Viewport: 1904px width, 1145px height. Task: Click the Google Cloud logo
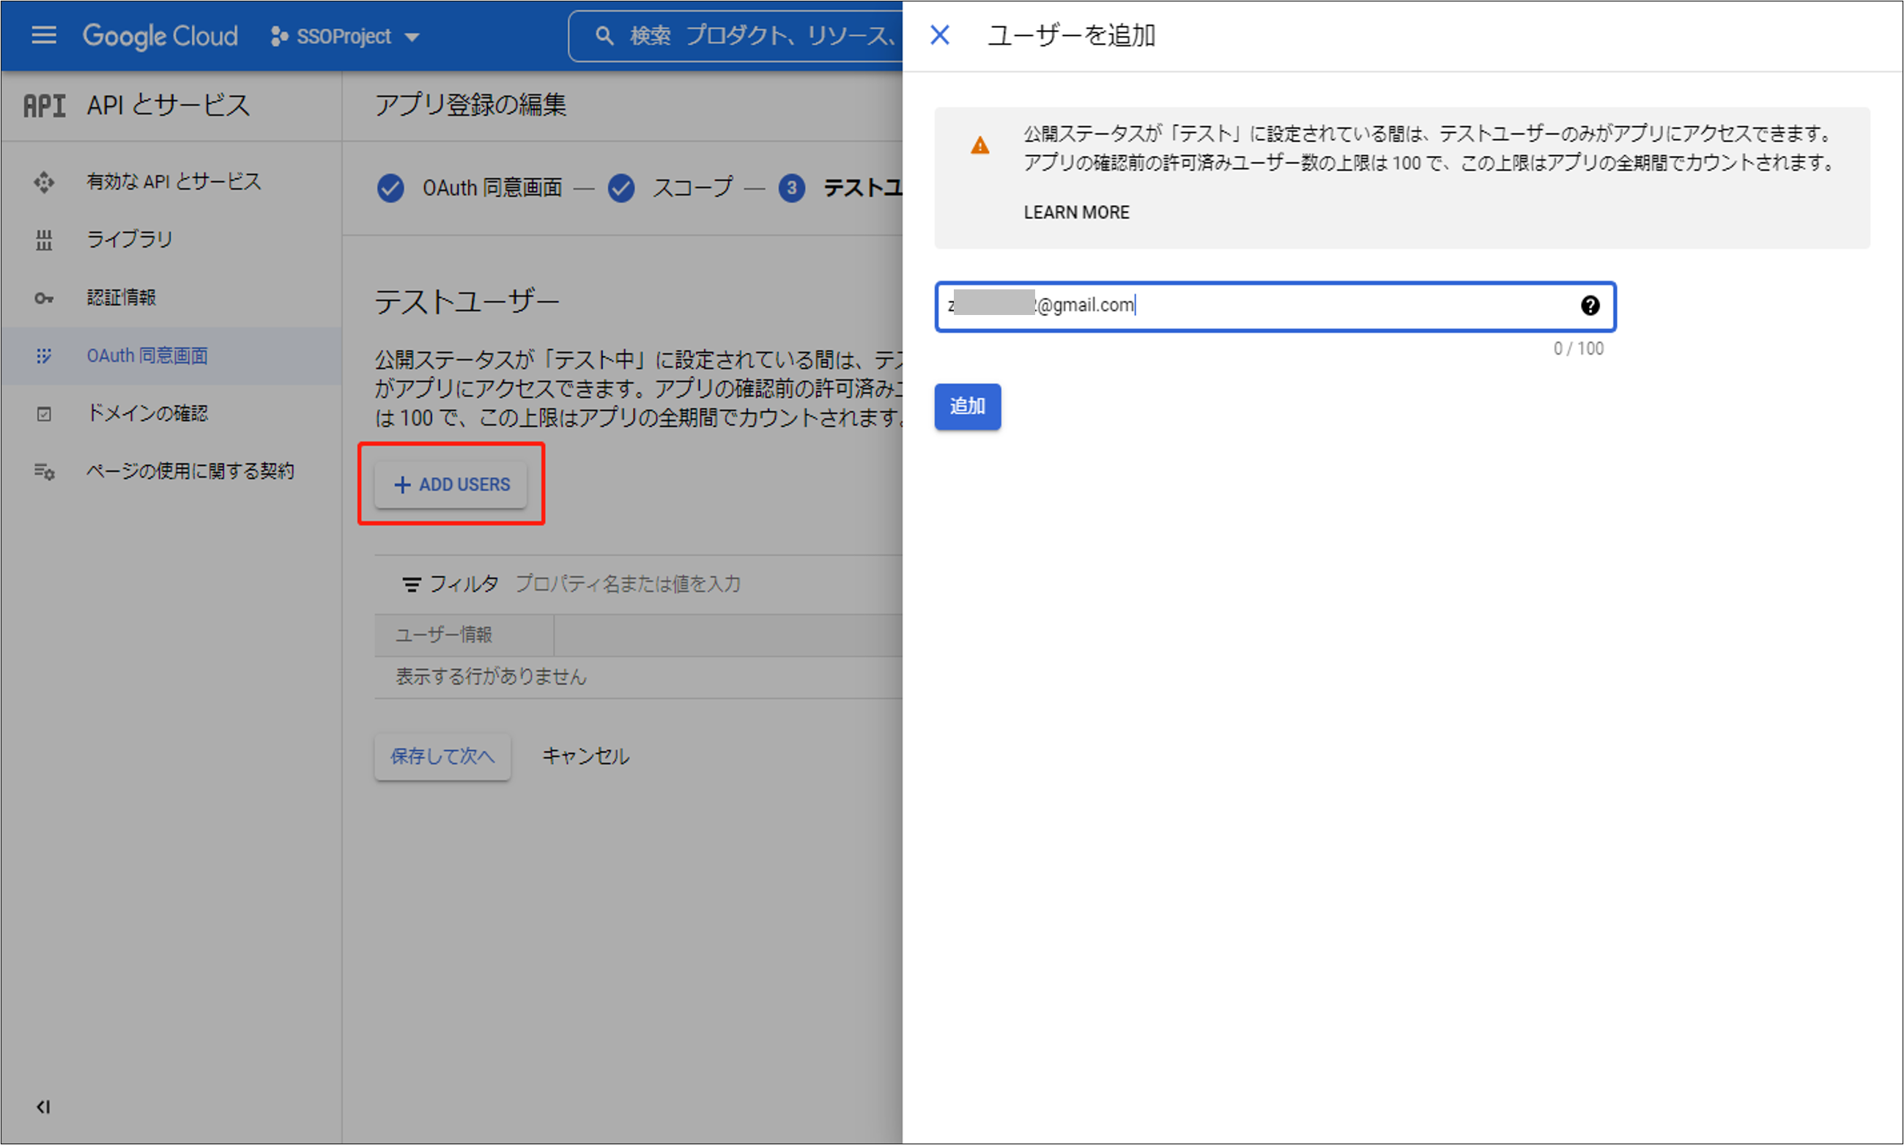pyautogui.click(x=160, y=35)
